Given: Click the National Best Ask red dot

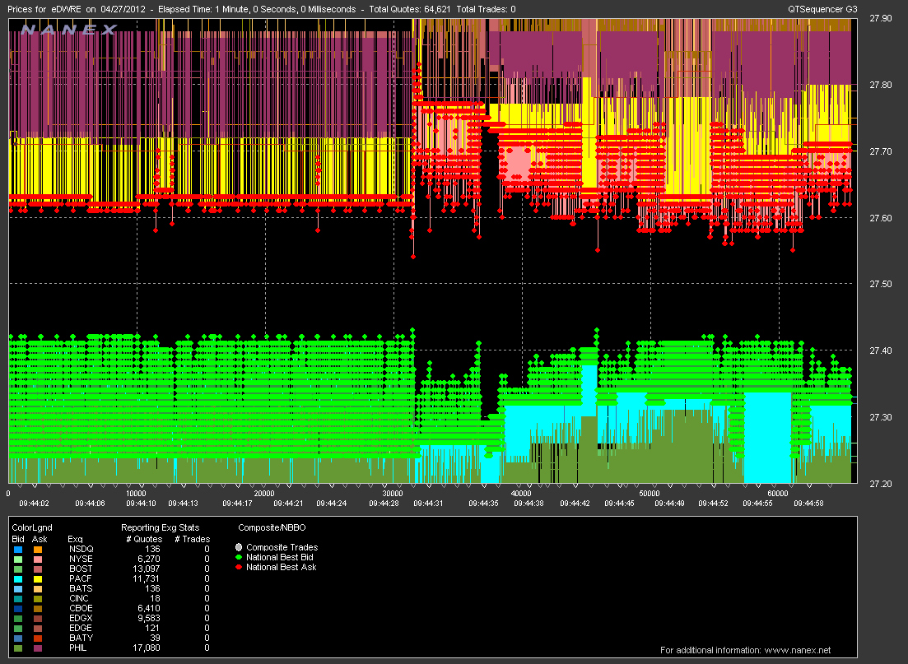Looking at the screenshot, I should [x=240, y=567].
